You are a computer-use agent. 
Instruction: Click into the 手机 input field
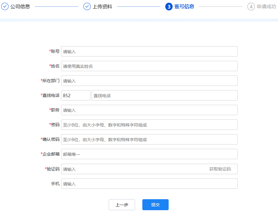click(149, 184)
